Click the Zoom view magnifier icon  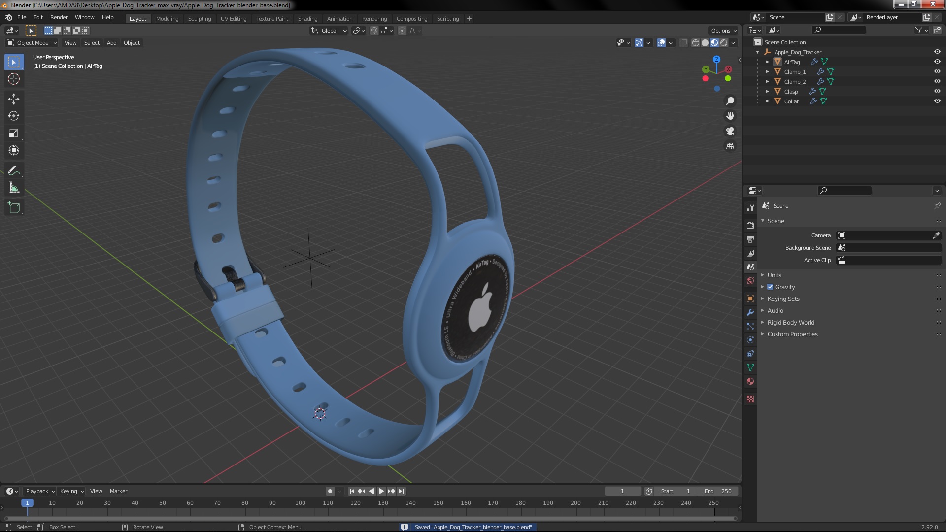pyautogui.click(x=730, y=101)
